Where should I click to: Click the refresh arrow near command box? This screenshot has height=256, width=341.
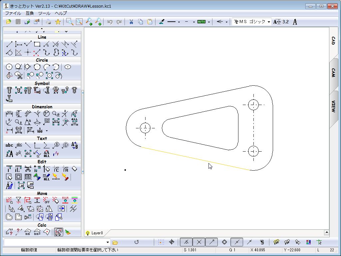tap(136, 242)
